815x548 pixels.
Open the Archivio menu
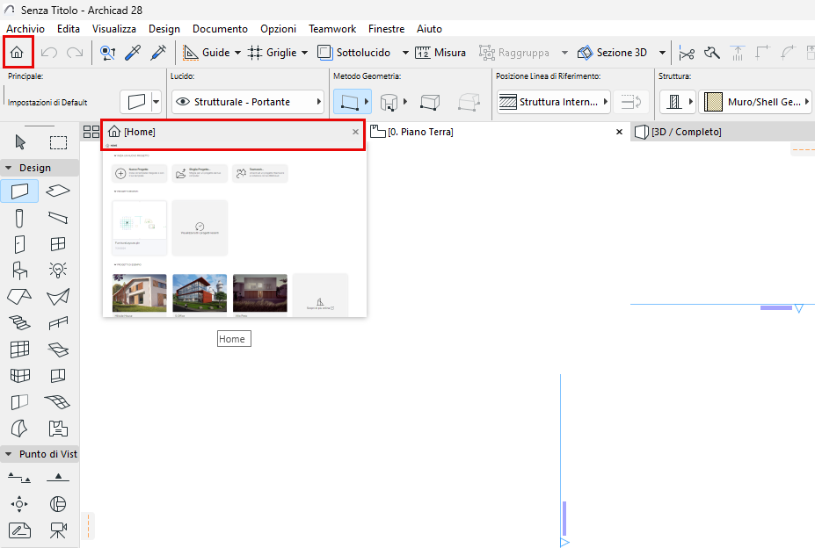tap(25, 29)
